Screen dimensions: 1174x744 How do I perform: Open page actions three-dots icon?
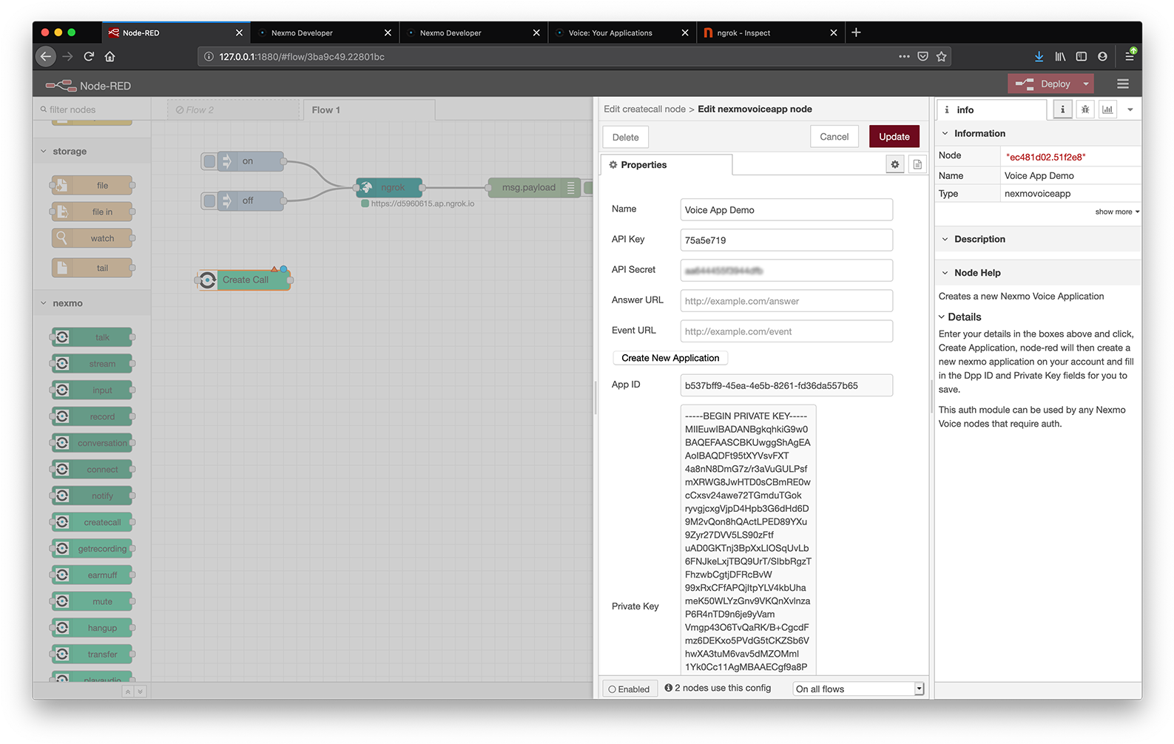click(x=904, y=56)
